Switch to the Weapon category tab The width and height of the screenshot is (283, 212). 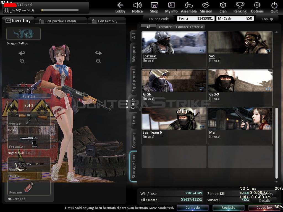coord(133,54)
